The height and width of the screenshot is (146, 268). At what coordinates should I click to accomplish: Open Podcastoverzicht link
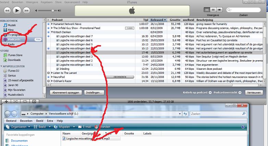[227, 92]
